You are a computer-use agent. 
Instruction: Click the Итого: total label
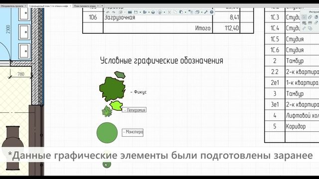203,28
